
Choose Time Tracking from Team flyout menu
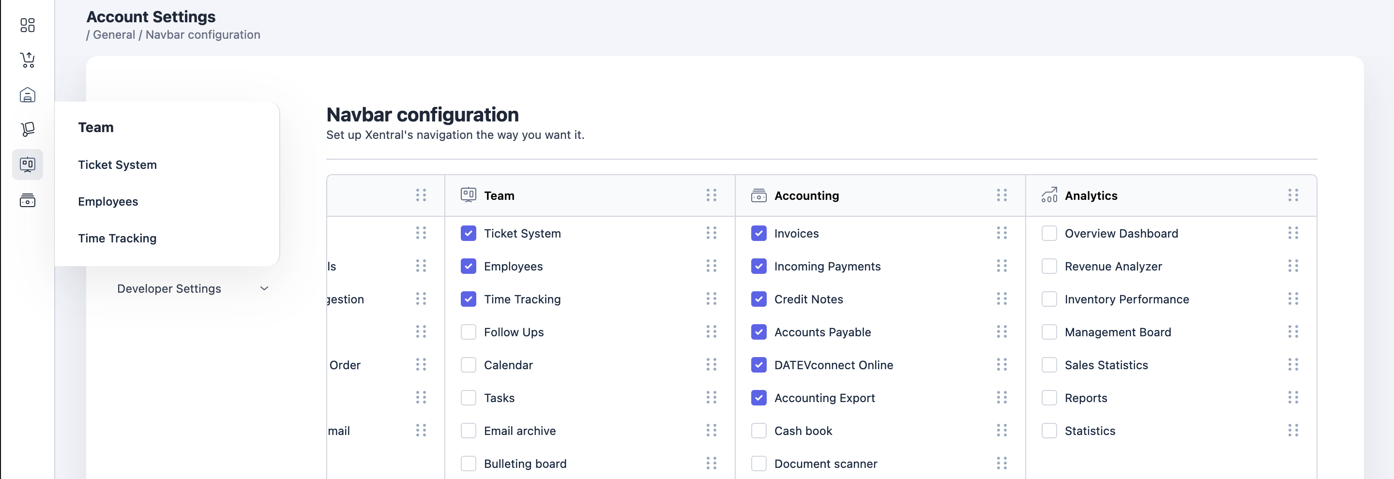pos(117,239)
